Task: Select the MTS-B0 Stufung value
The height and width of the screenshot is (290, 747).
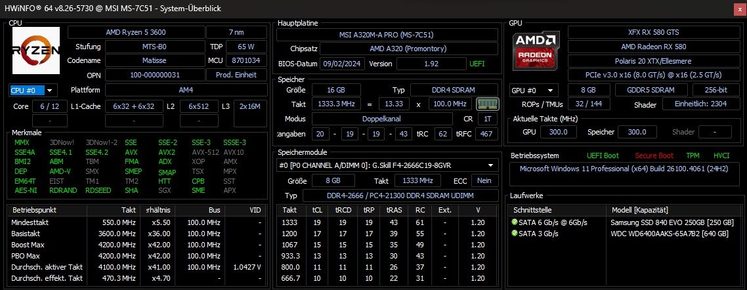Action: (154, 47)
